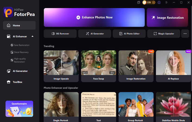
Task: Click the HitPaw FotorPea logo icon
Action: pos(8,12)
